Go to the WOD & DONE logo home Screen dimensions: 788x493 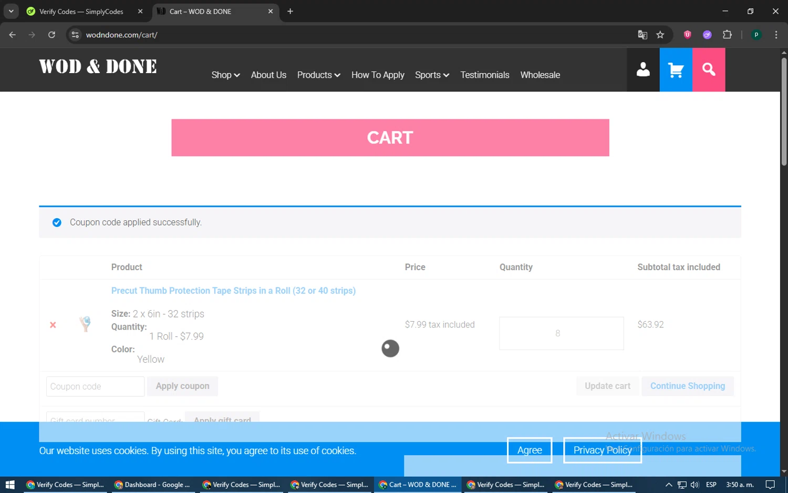pyautogui.click(x=98, y=67)
